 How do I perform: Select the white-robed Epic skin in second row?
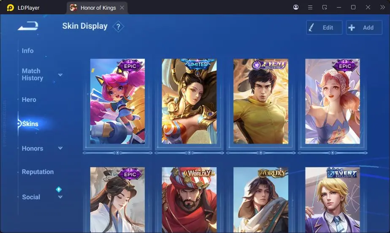(x=117, y=200)
